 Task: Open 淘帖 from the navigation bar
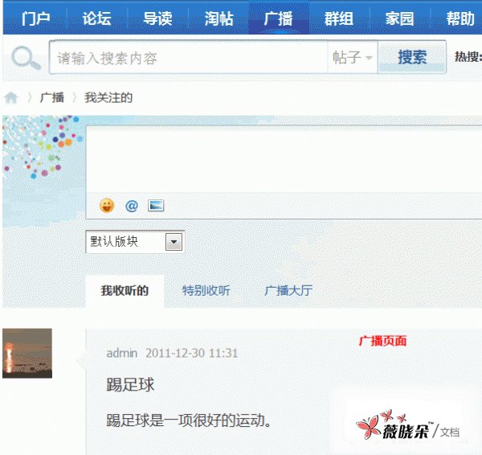tap(219, 18)
